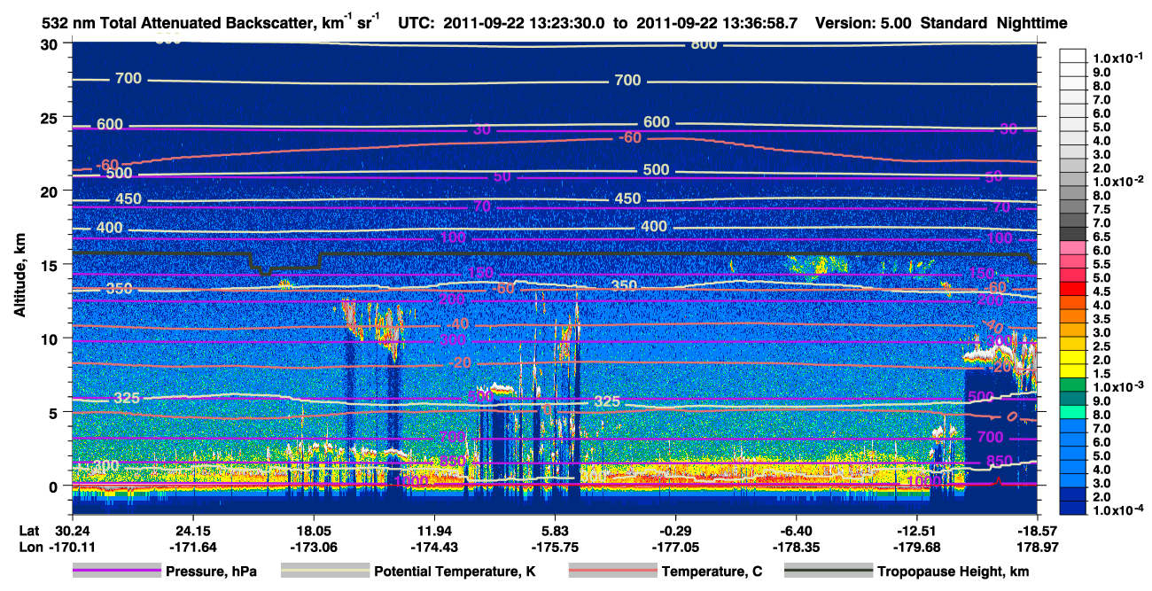Click the 'Altitude, km' axis label
This screenshot has height=591, width=1152.
(20, 277)
